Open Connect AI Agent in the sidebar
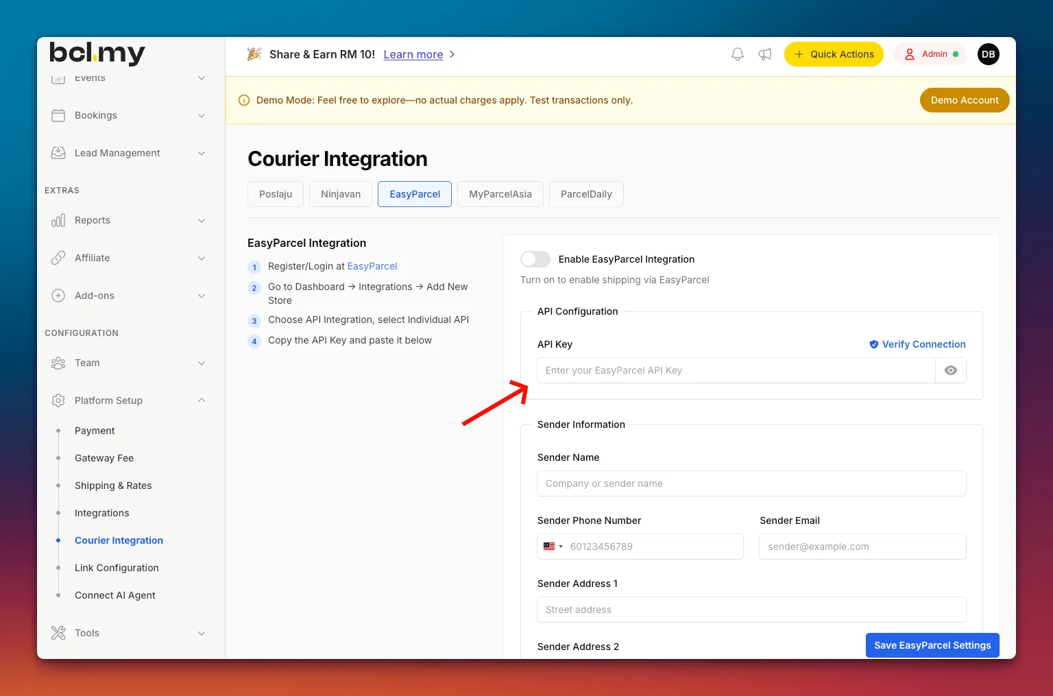This screenshot has width=1053, height=696. pos(115,595)
